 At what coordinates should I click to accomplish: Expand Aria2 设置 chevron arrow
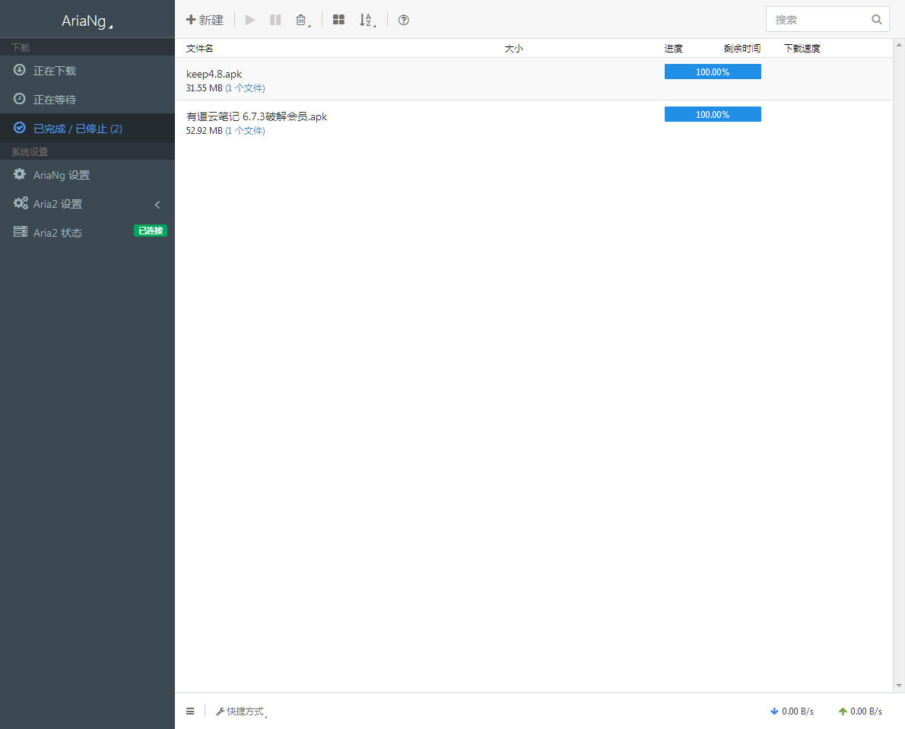click(157, 205)
